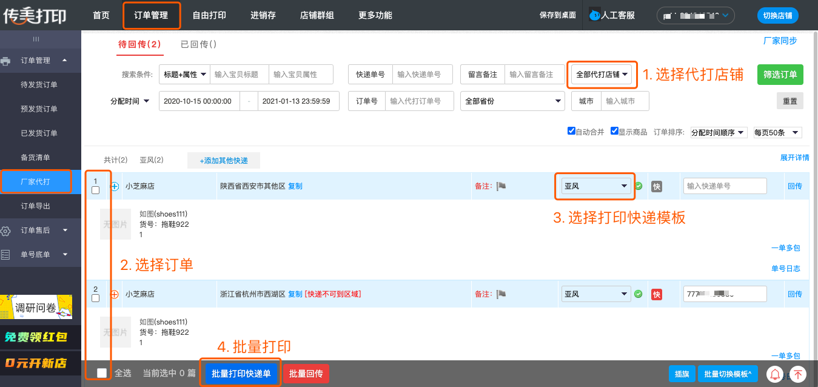Click the gray 快 badge on order 1

tap(656, 186)
